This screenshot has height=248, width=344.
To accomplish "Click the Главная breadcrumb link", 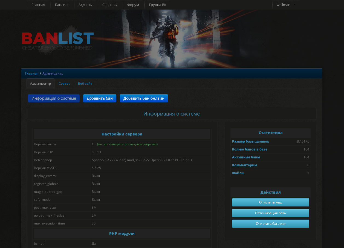I will pyautogui.click(x=32, y=73).
